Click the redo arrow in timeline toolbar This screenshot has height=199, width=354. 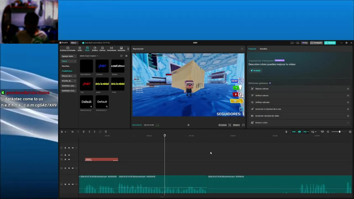point(78,132)
